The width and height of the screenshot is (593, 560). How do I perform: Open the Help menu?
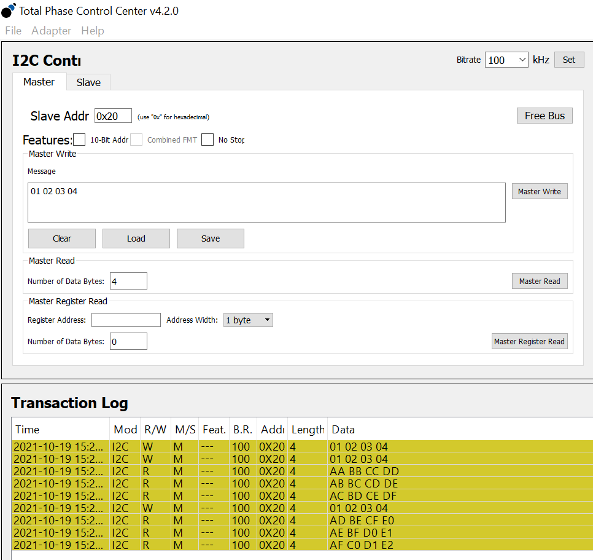pos(93,31)
